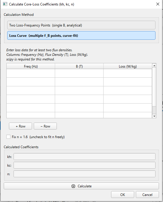Image resolution: width=163 pixels, height=202 pixels.
Task: Click table scrollbar down arrow
Action: click(154, 116)
